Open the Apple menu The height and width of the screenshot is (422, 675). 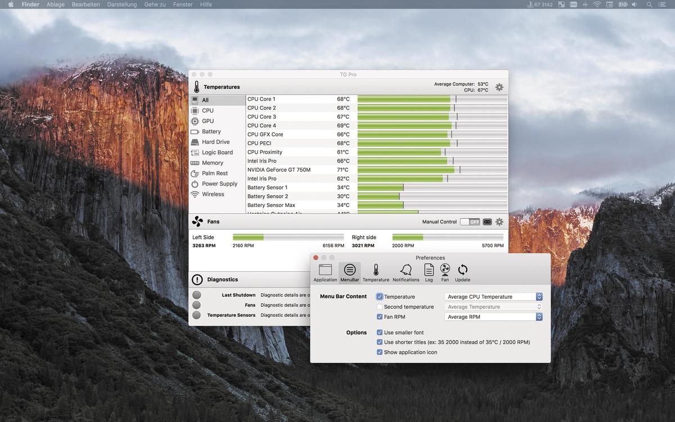click(x=11, y=5)
